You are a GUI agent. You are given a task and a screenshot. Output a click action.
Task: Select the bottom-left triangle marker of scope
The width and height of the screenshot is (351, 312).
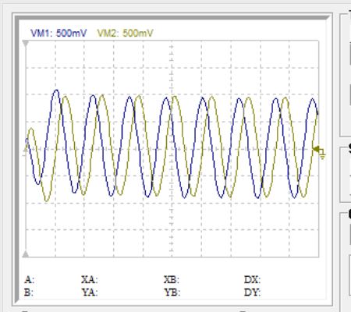click(26, 254)
